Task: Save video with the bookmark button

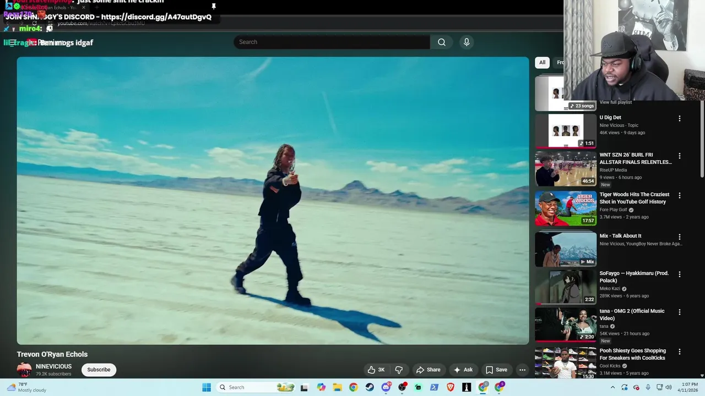Action: 496,370
